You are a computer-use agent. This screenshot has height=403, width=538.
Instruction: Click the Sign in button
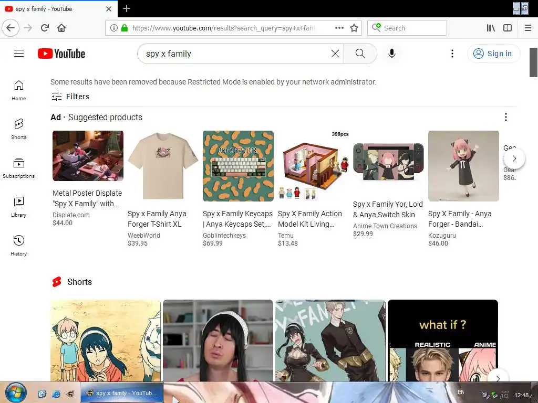point(493,54)
